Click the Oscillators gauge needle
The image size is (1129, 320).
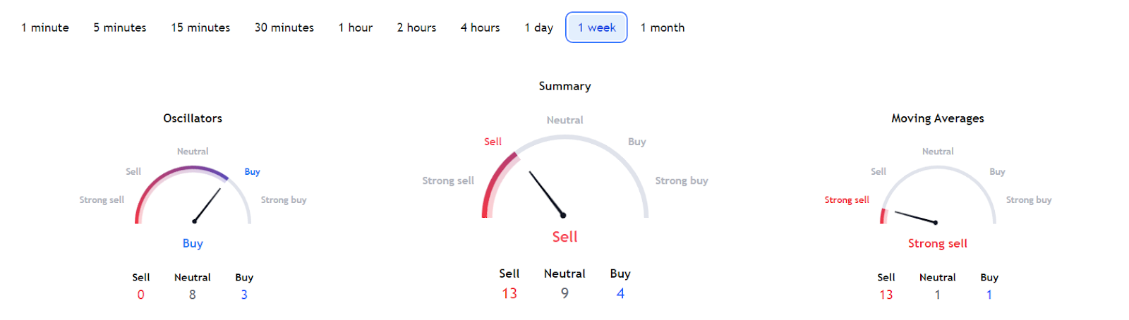point(207,205)
